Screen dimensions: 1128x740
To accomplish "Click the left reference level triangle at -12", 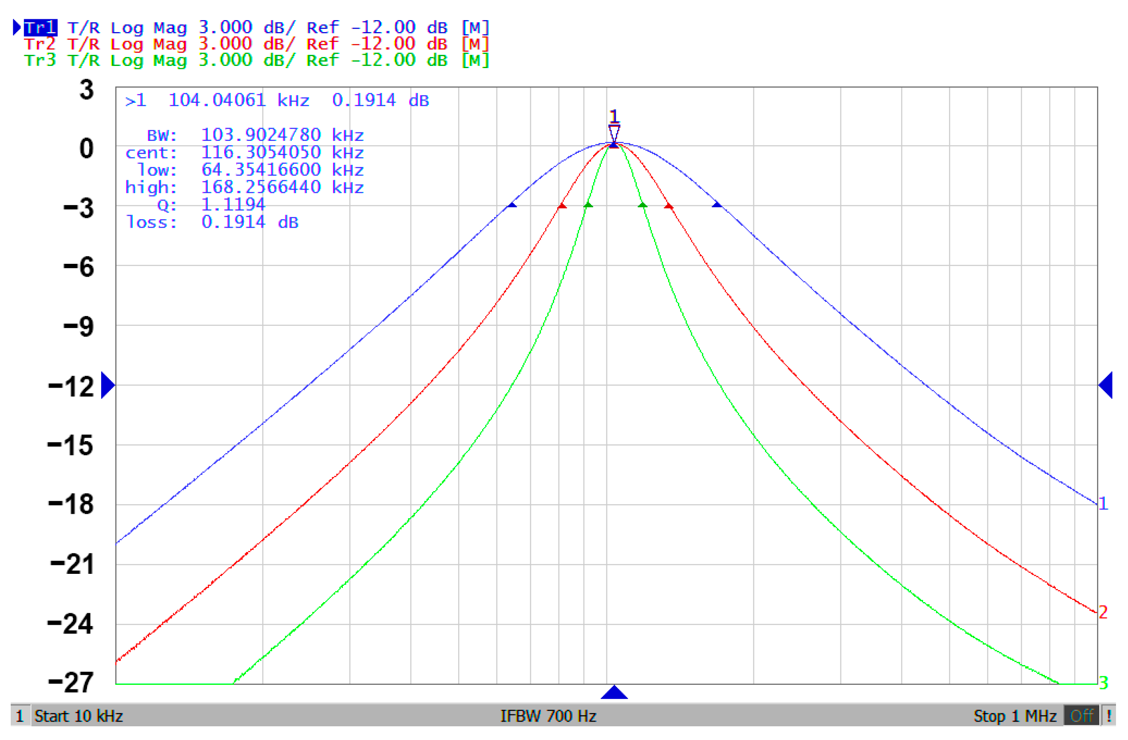I will point(108,385).
